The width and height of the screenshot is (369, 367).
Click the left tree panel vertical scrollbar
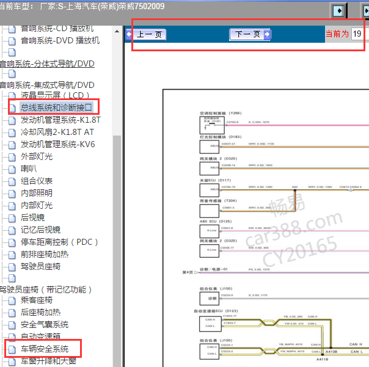(117, 214)
